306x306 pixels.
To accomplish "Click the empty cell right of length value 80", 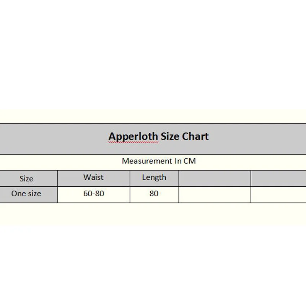I will [x=215, y=194].
